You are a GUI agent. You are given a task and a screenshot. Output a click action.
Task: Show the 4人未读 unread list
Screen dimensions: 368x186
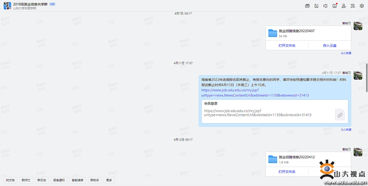click(346, 53)
